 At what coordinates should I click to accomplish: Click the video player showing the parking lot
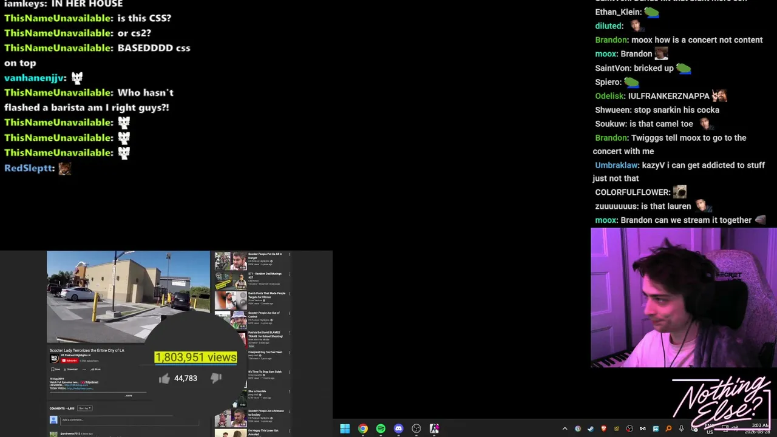coord(128,297)
